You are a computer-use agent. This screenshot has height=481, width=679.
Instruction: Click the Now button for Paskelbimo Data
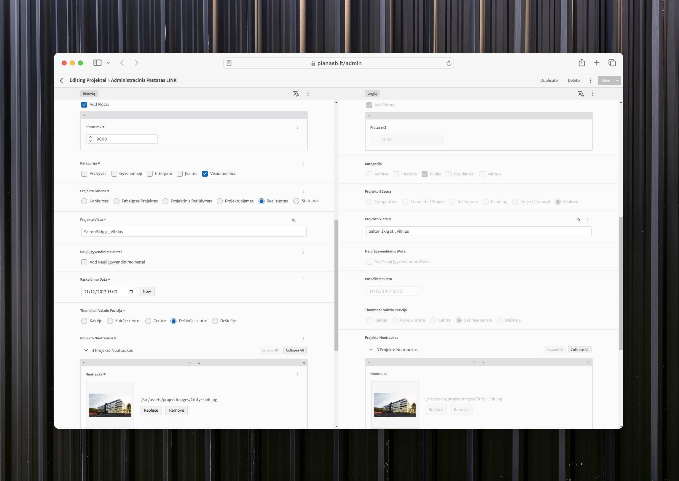pyautogui.click(x=146, y=291)
